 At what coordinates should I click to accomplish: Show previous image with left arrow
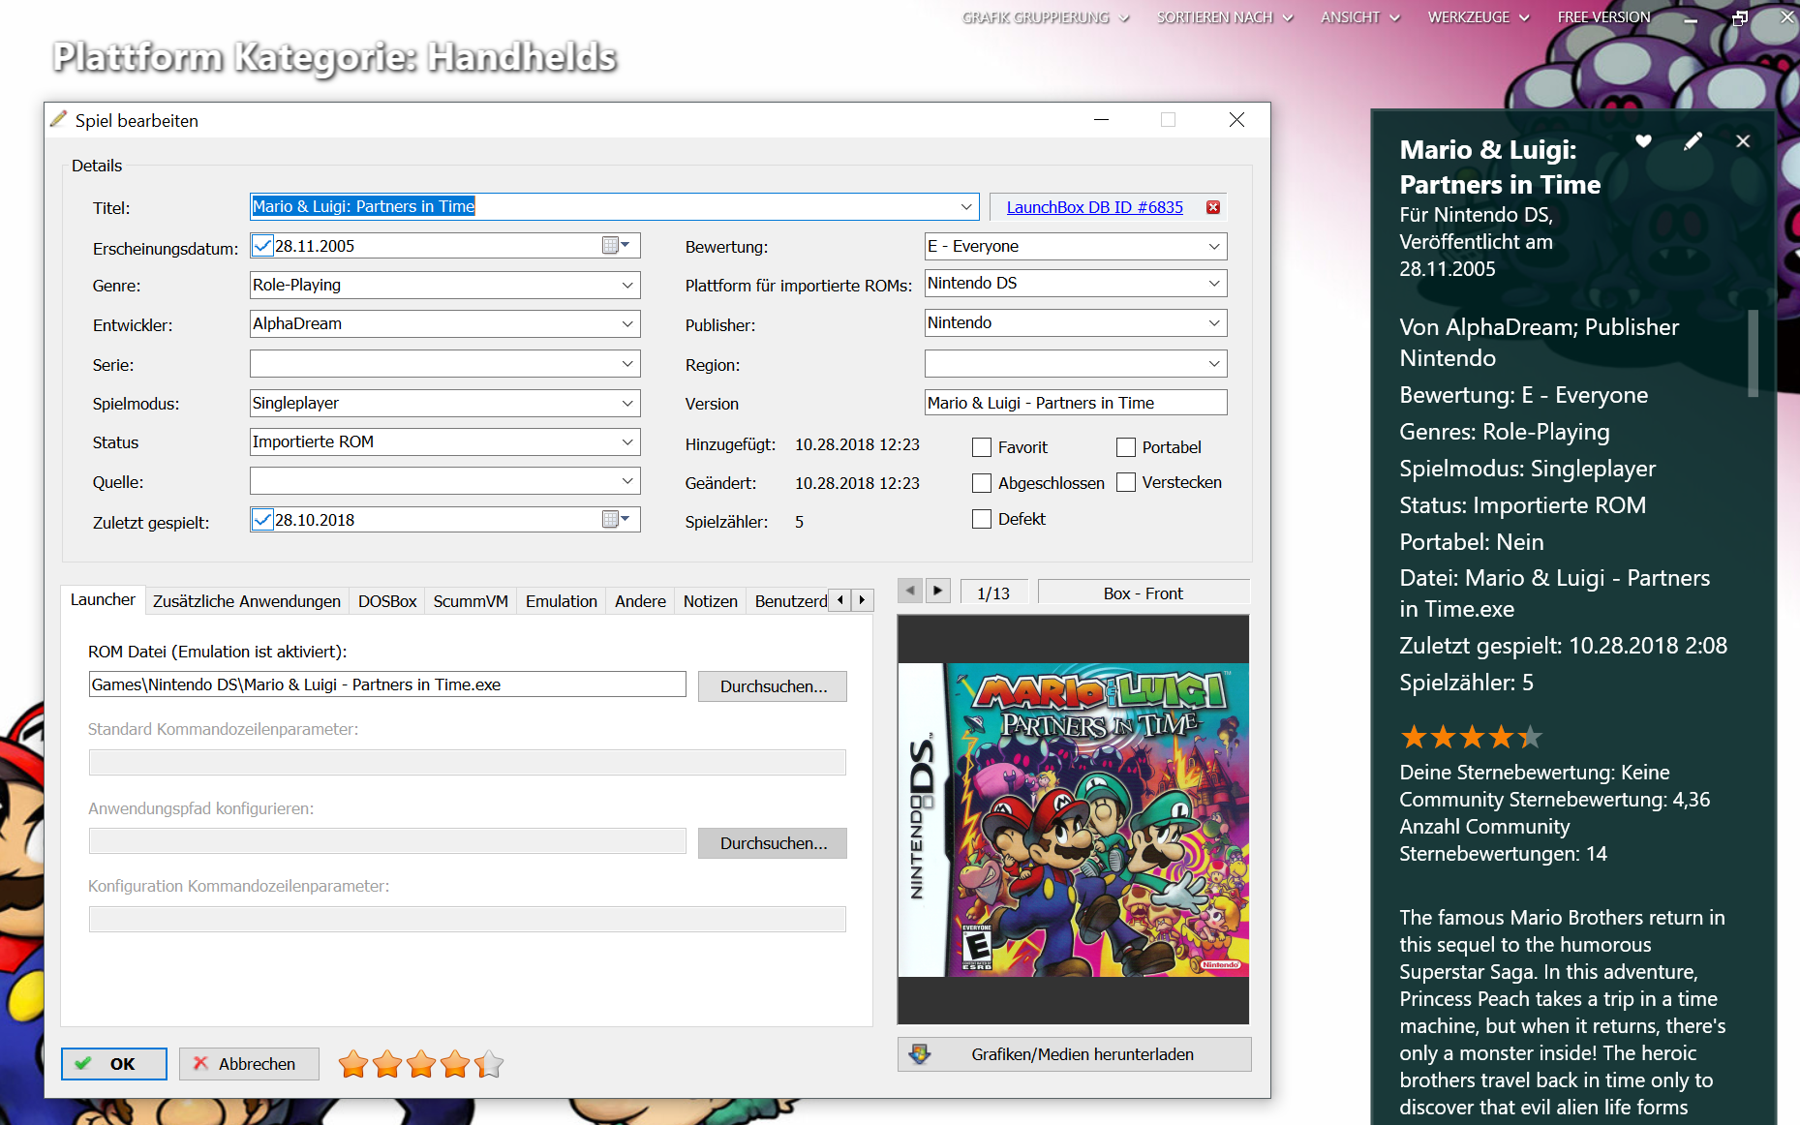click(910, 591)
